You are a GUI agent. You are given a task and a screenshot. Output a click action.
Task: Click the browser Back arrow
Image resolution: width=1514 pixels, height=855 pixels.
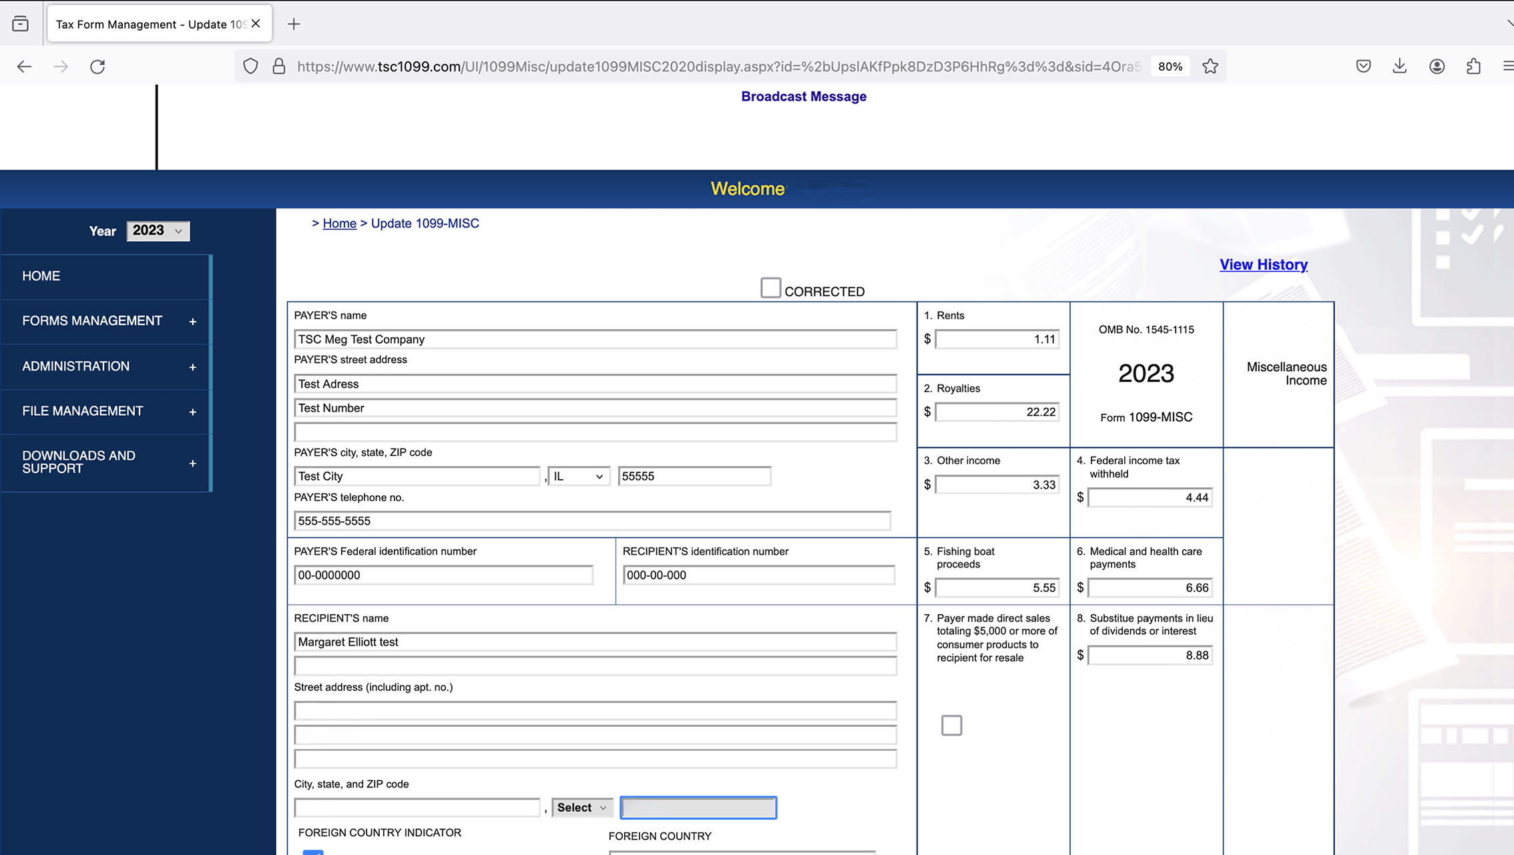[24, 66]
